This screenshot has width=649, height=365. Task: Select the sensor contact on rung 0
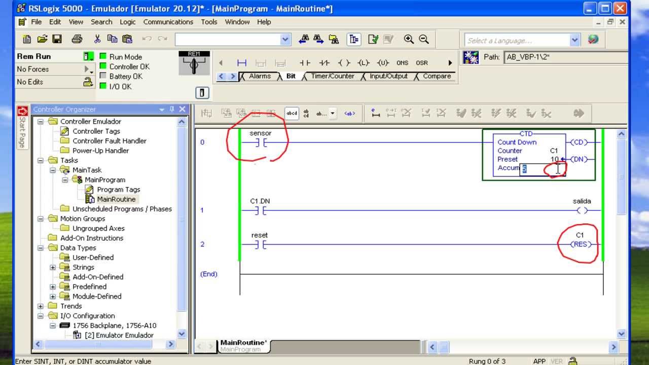(261, 143)
